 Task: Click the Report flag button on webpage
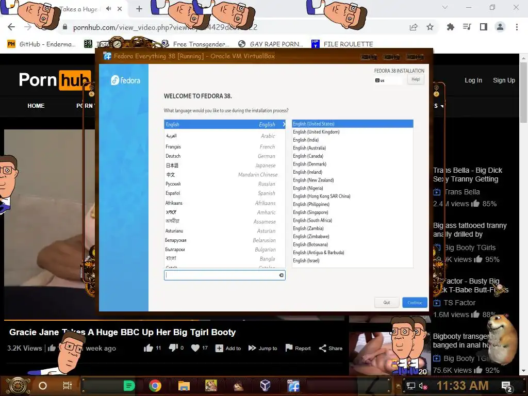[298, 348]
